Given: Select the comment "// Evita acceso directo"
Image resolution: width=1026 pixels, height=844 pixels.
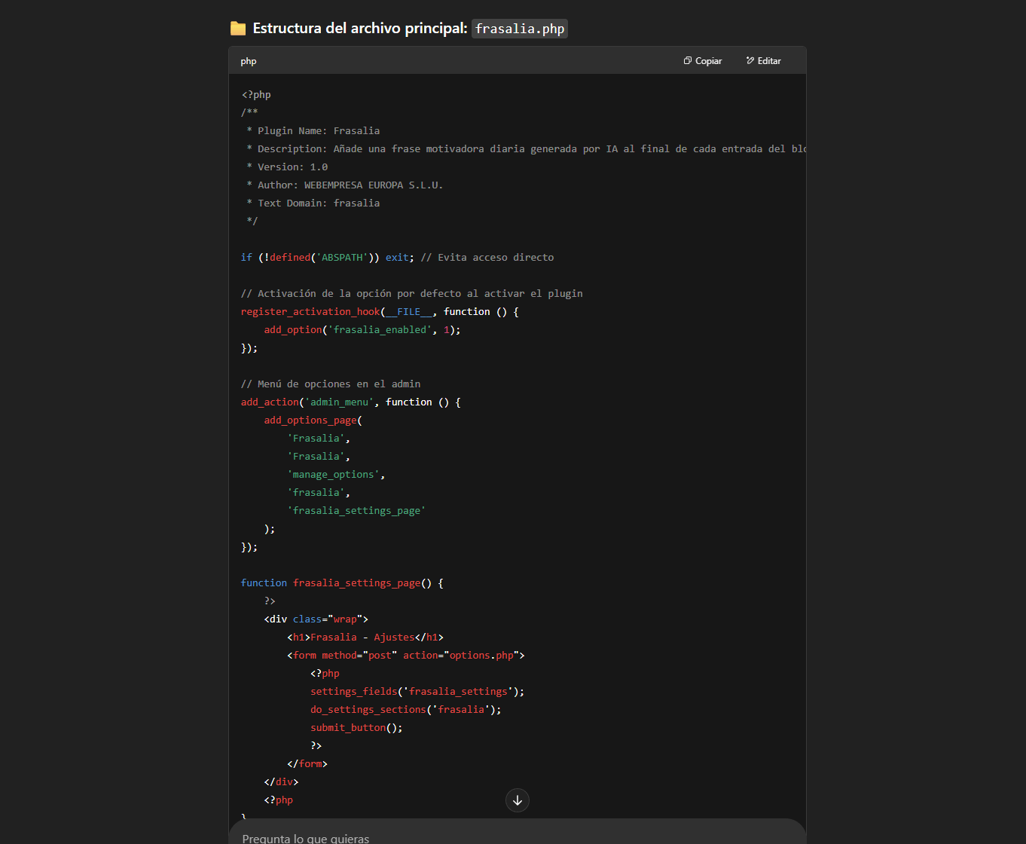Looking at the screenshot, I should click(x=487, y=258).
